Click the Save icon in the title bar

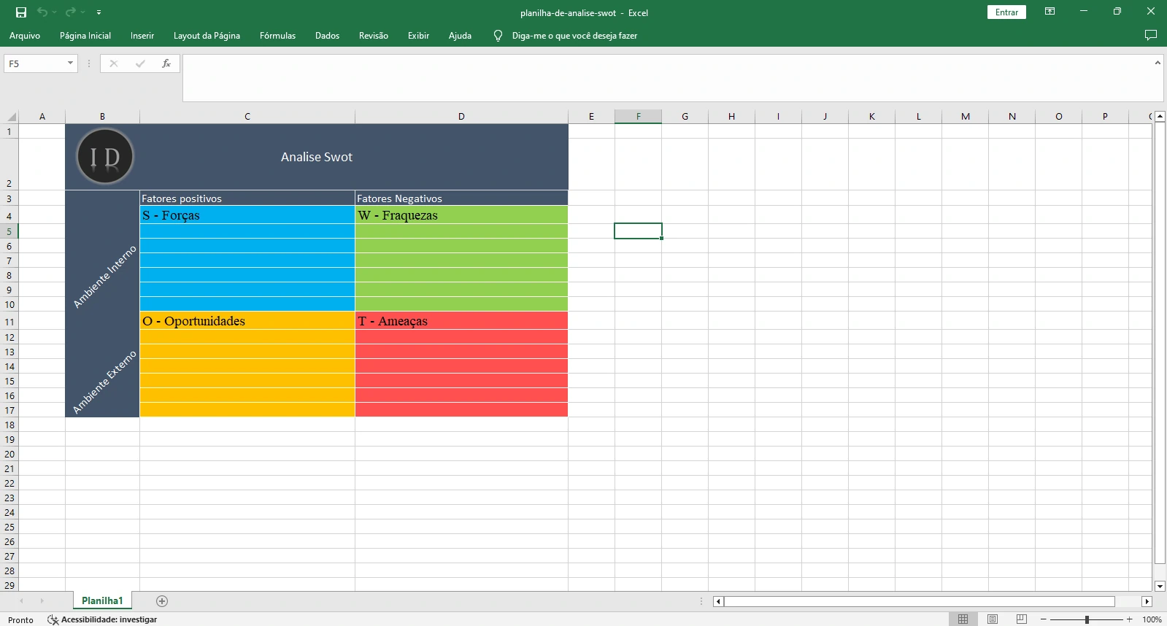21,12
